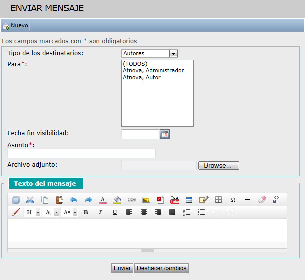This screenshot has width=305, height=280.
Task: Switch to html source view
Action: tap(277, 200)
